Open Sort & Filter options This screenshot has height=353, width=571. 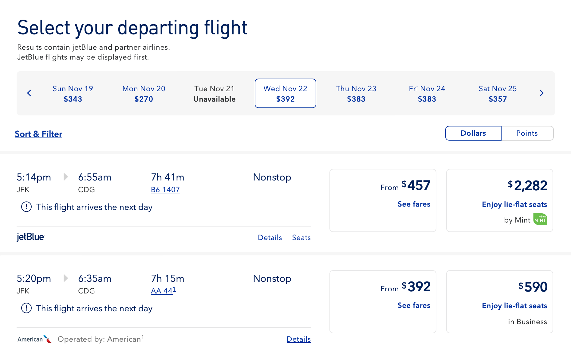coord(38,134)
